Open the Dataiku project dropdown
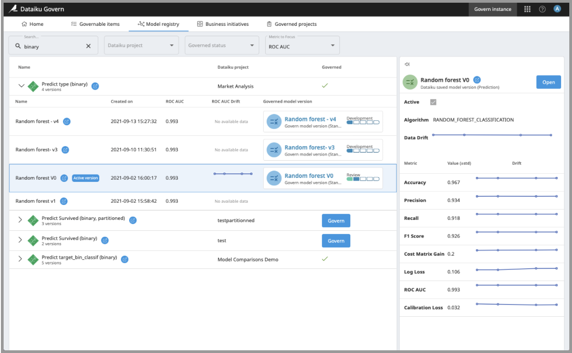 [141, 45]
